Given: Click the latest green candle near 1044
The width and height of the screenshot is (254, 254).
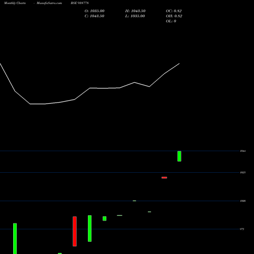Looking at the screenshot, I should pos(179,156).
